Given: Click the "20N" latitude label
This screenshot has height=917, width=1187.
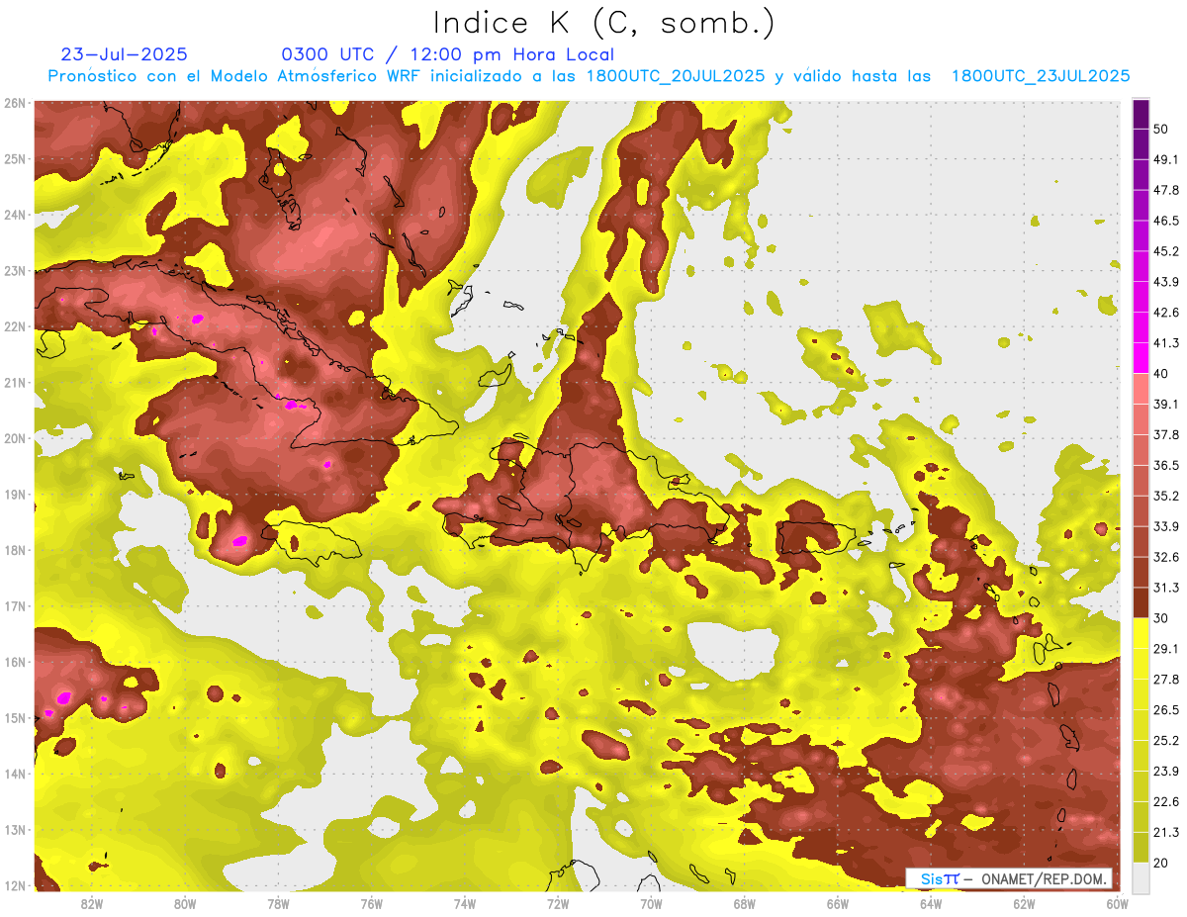Looking at the screenshot, I should pos(15,438).
